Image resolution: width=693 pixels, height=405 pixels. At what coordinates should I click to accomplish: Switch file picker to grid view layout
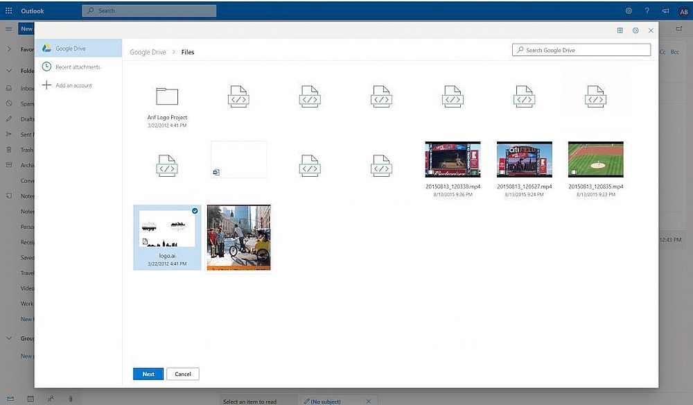620,31
